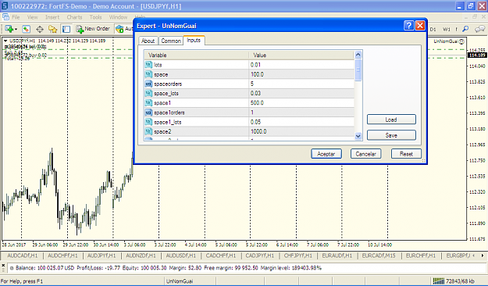
Task: Click the space1orders integer type icon
Action: [148, 113]
